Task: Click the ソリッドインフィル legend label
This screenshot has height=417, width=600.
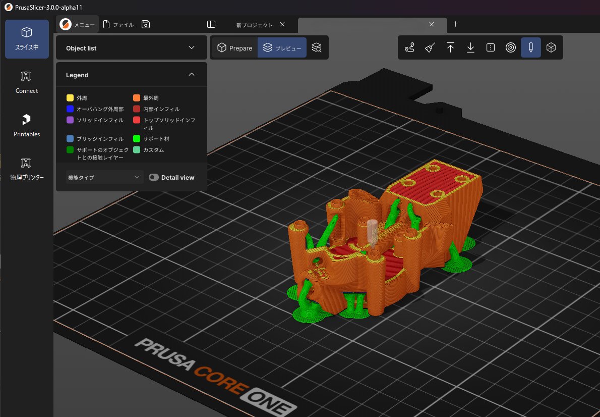Action: [100, 120]
